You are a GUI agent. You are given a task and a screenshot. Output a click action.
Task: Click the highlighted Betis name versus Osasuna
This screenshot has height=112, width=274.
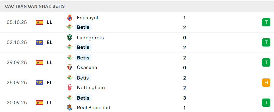[83, 58]
